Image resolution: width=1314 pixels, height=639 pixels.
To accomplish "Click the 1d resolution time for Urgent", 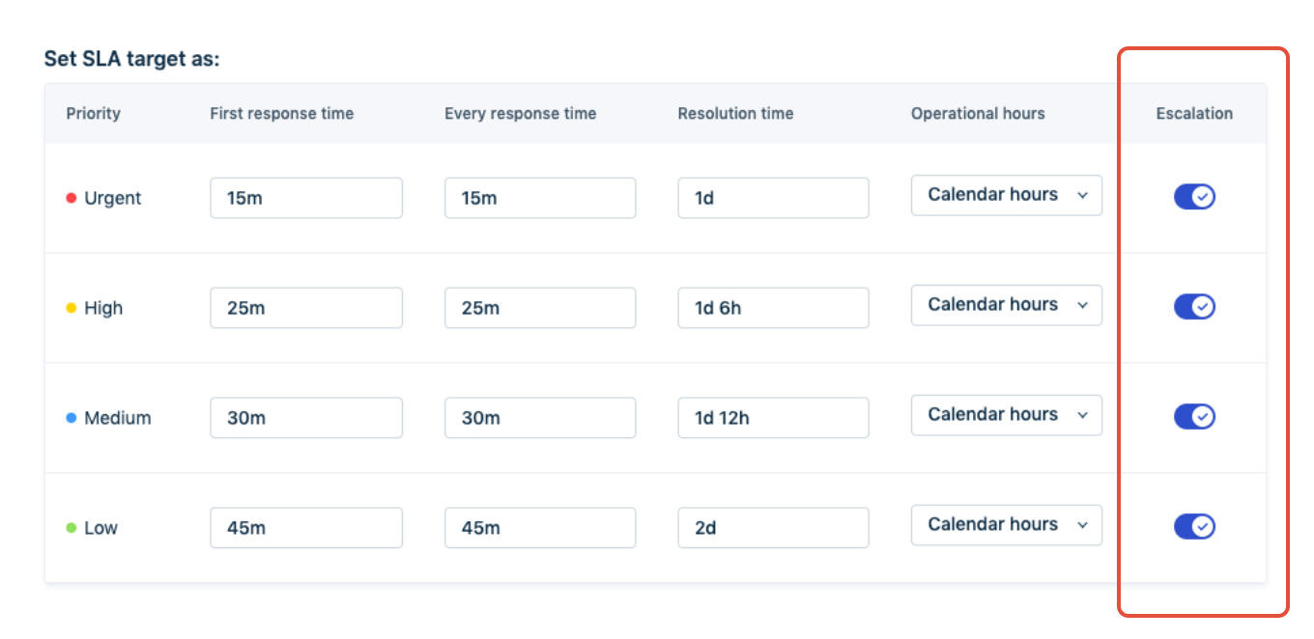I will (x=773, y=197).
